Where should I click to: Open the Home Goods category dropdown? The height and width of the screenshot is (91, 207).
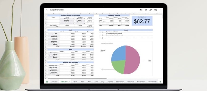point(58,37)
